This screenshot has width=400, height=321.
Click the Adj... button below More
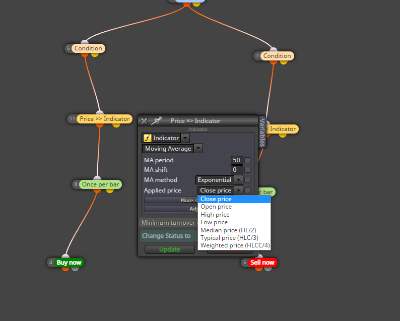171,209
